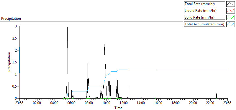Viewport: 236px width, 110px height.
Task: Click the y-axis value 1 label
Action: (x=16, y=74)
